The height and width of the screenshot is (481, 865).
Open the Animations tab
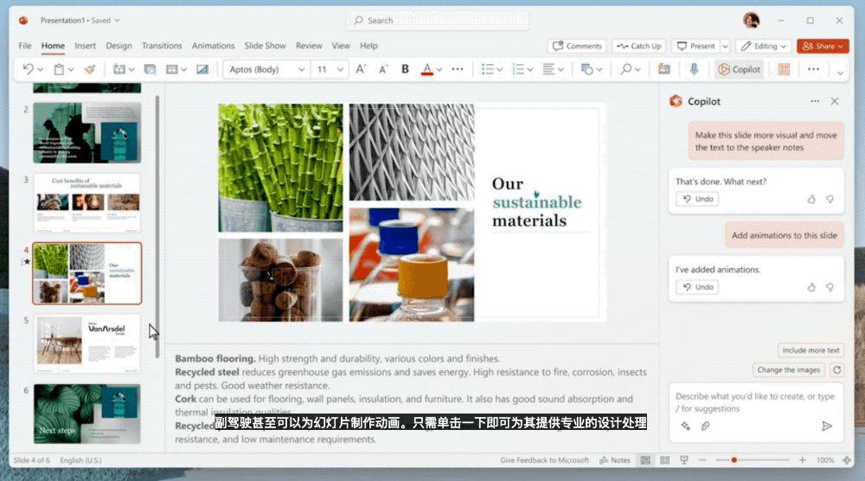(x=213, y=46)
